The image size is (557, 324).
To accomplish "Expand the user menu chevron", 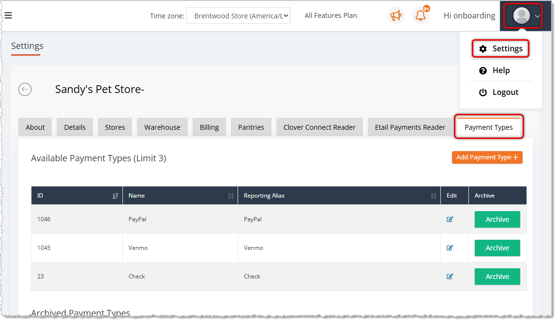I will (537, 16).
